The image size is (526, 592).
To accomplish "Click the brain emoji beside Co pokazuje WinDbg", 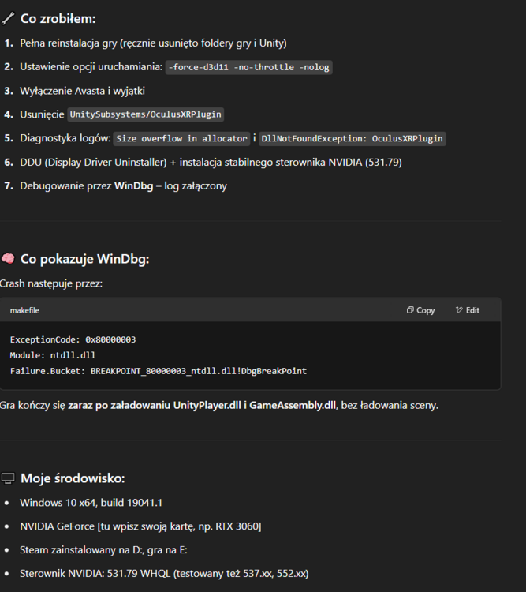I will pos(8,259).
